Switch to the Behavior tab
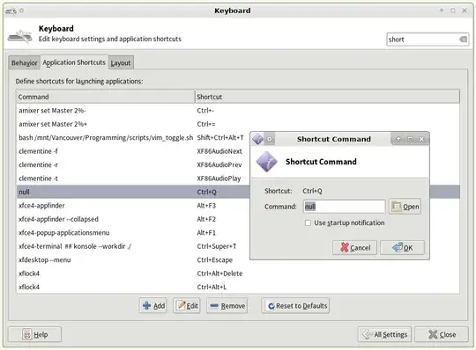Screen dimensions: 476x350 (25, 62)
